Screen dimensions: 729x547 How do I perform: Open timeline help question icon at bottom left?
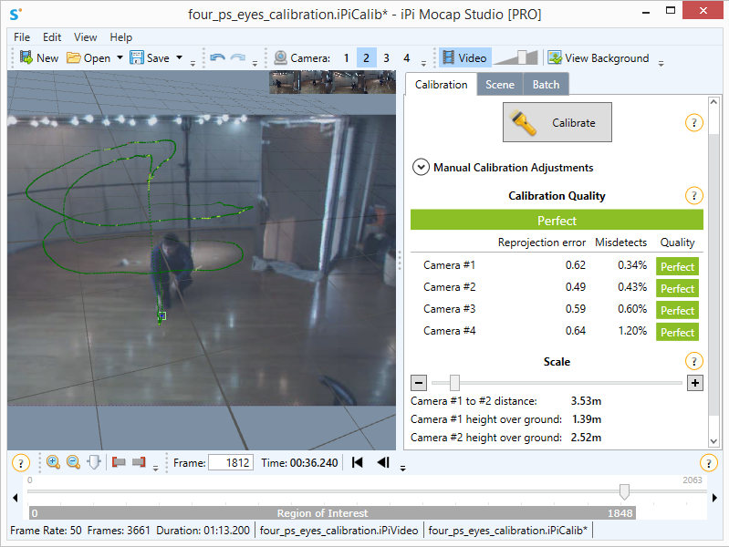20,463
